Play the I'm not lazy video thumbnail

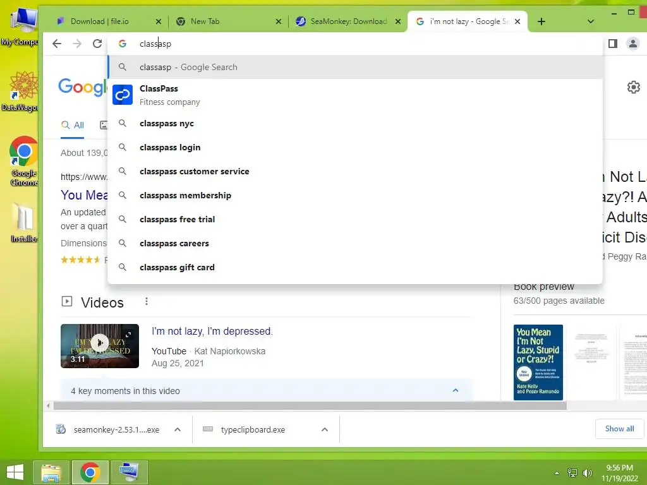[100, 346]
